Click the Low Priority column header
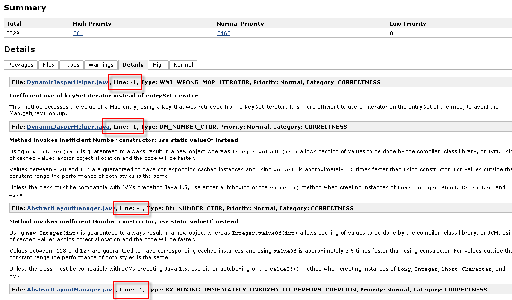512x300 pixels. [407, 24]
